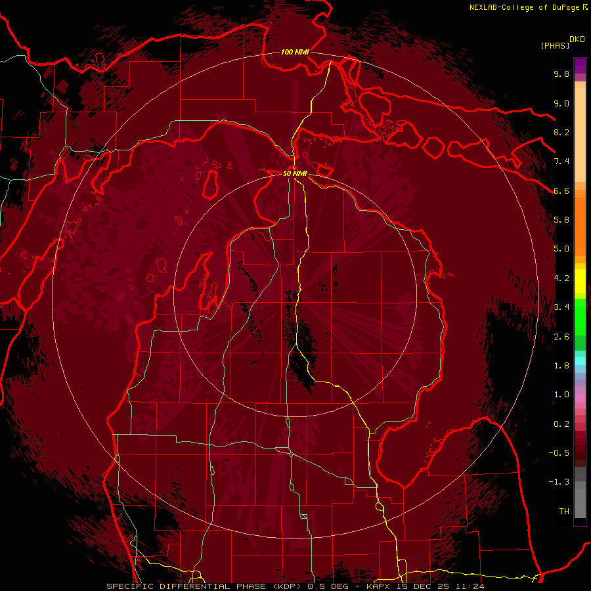Click the 5.0 legend value
Screen dimensions: 591x591
click(561, 249)
